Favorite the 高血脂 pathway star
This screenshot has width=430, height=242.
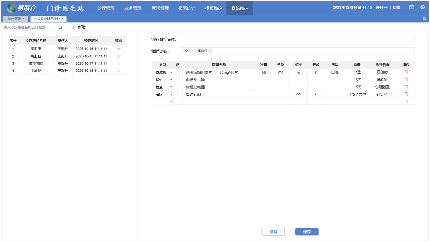coord(119,56)
